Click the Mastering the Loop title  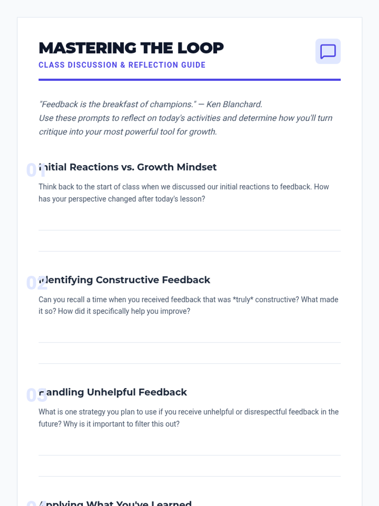[x=131, y=48]
